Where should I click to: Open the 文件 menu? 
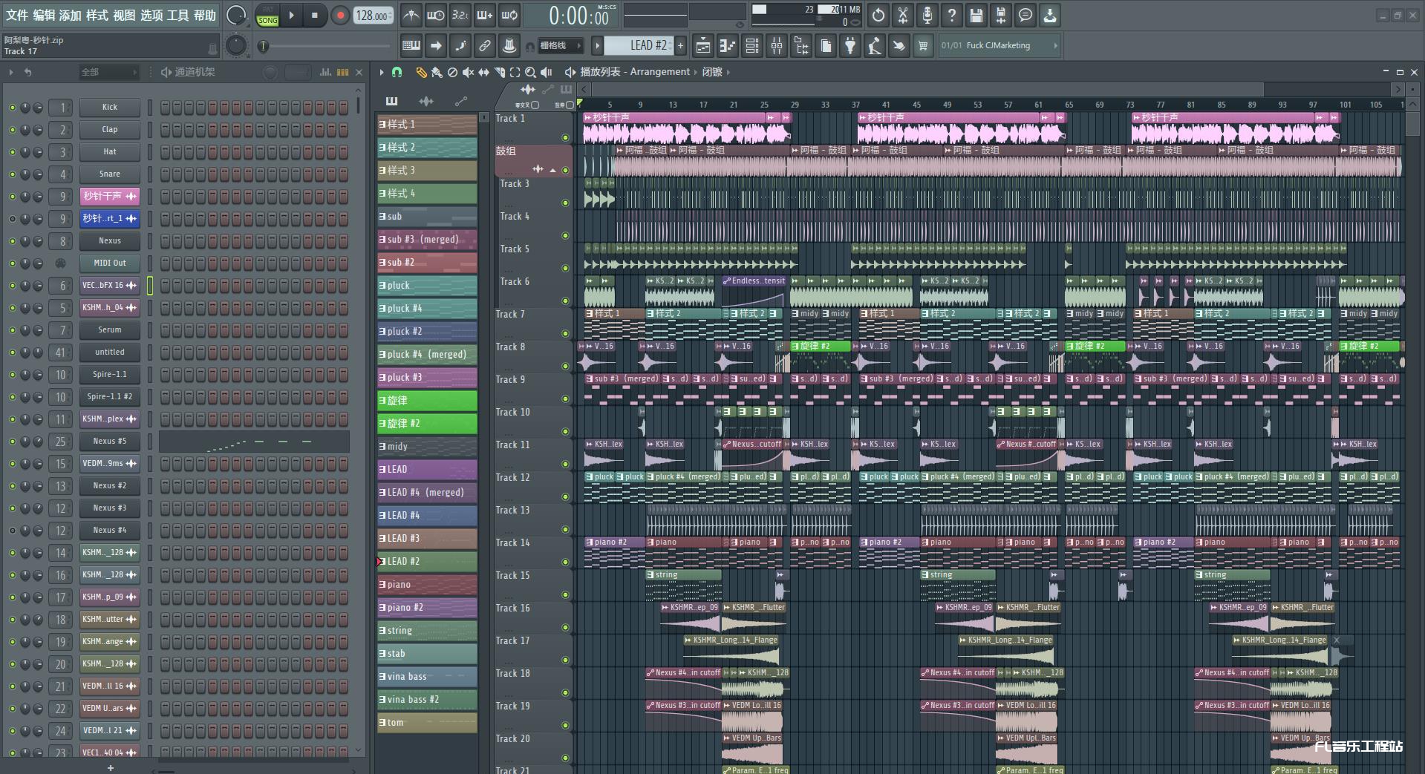(x=16, y=15)
